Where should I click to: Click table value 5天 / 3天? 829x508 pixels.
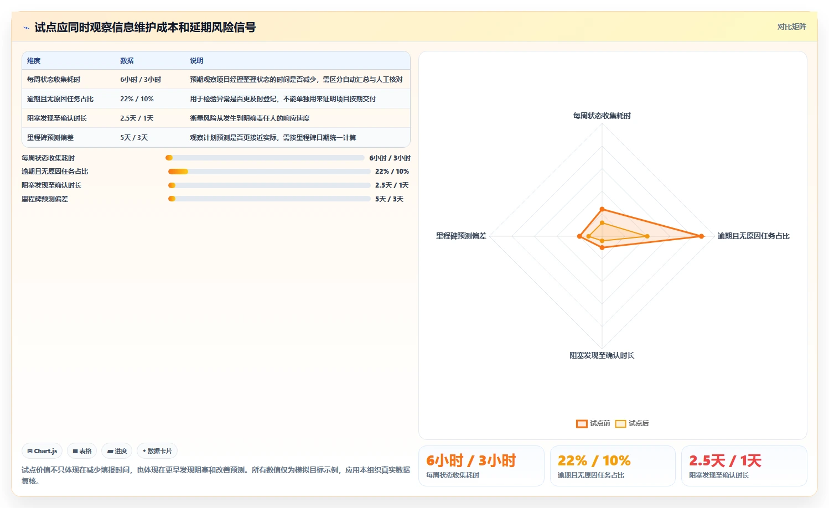[134, 138]
